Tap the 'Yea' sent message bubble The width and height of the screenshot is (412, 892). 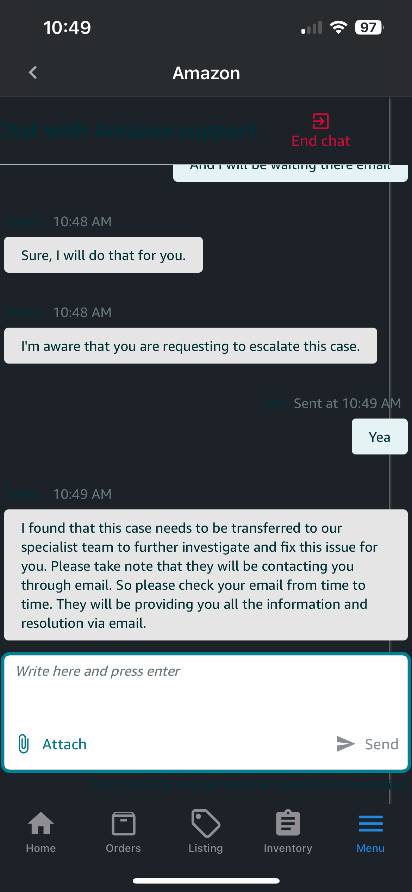coord(380,436)
